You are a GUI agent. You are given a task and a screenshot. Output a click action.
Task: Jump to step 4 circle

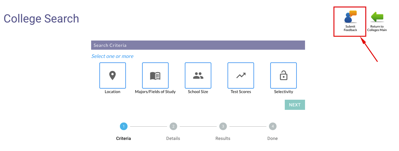(273, 126)
